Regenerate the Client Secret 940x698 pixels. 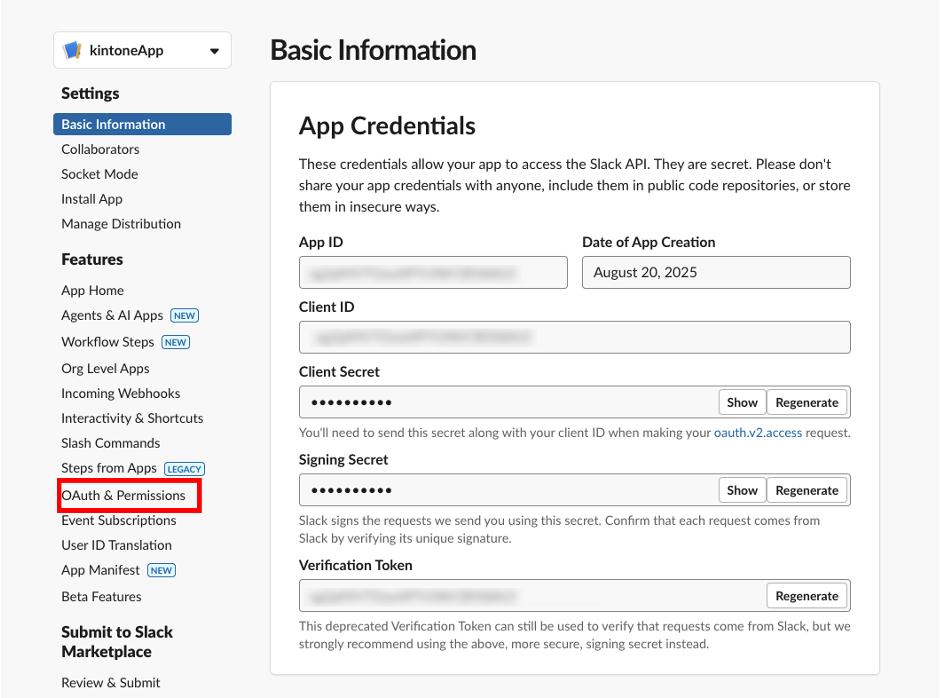tap(806, 402)
